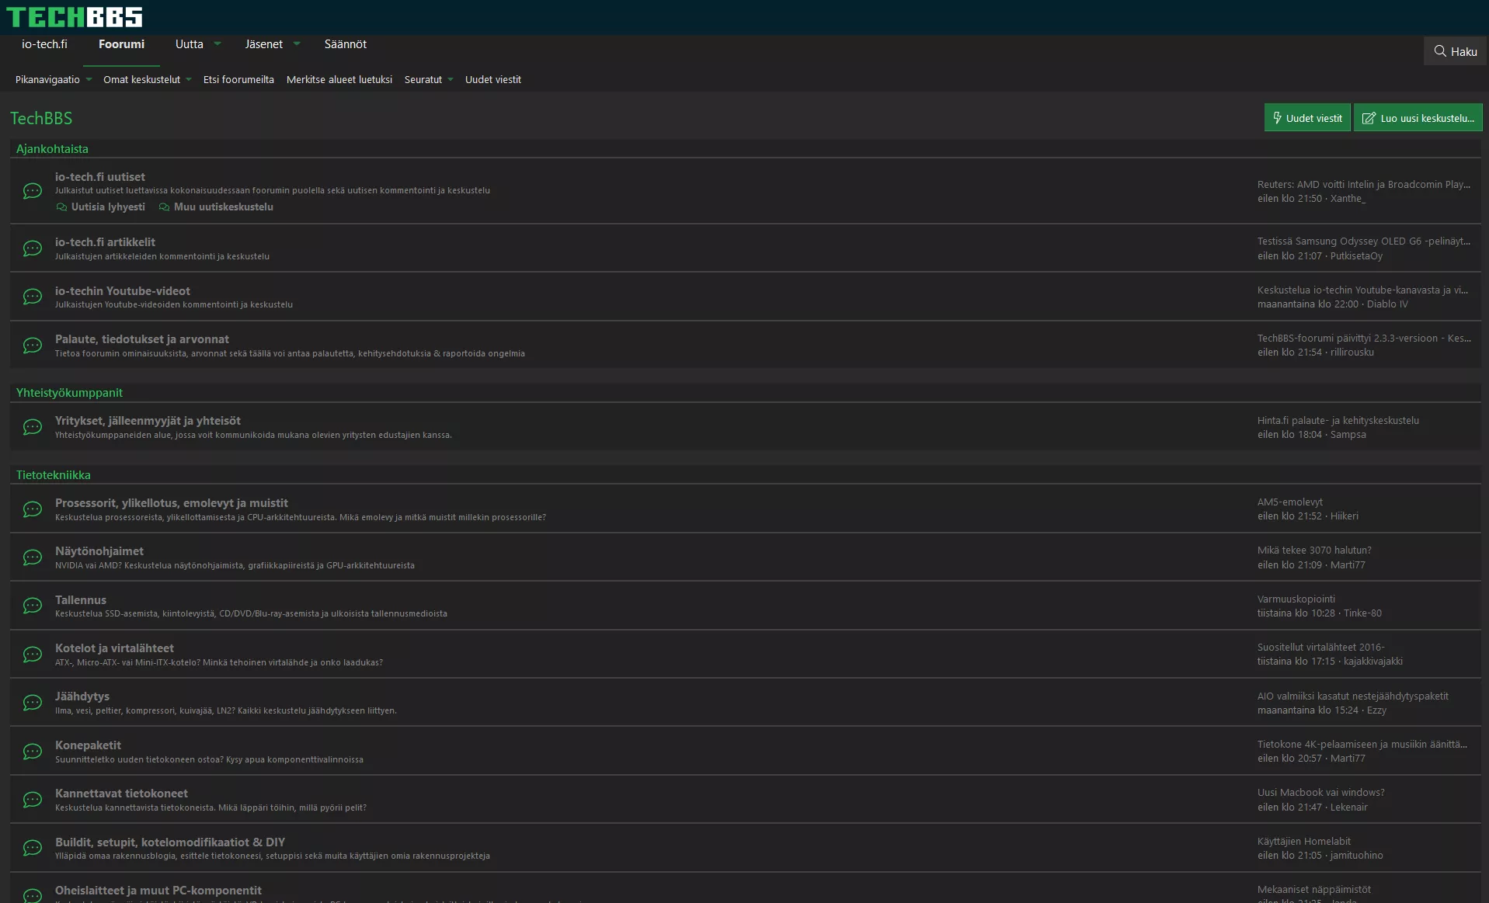Open the Konepaketit forum title

pyautogui.click(x=88, y=745)
